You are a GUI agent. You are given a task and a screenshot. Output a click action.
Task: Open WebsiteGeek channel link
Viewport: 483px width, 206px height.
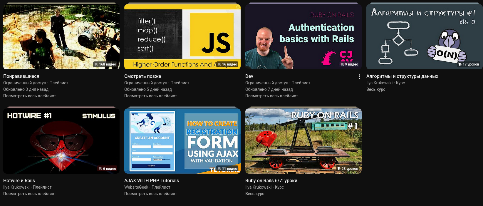click(x=136, y=187)
